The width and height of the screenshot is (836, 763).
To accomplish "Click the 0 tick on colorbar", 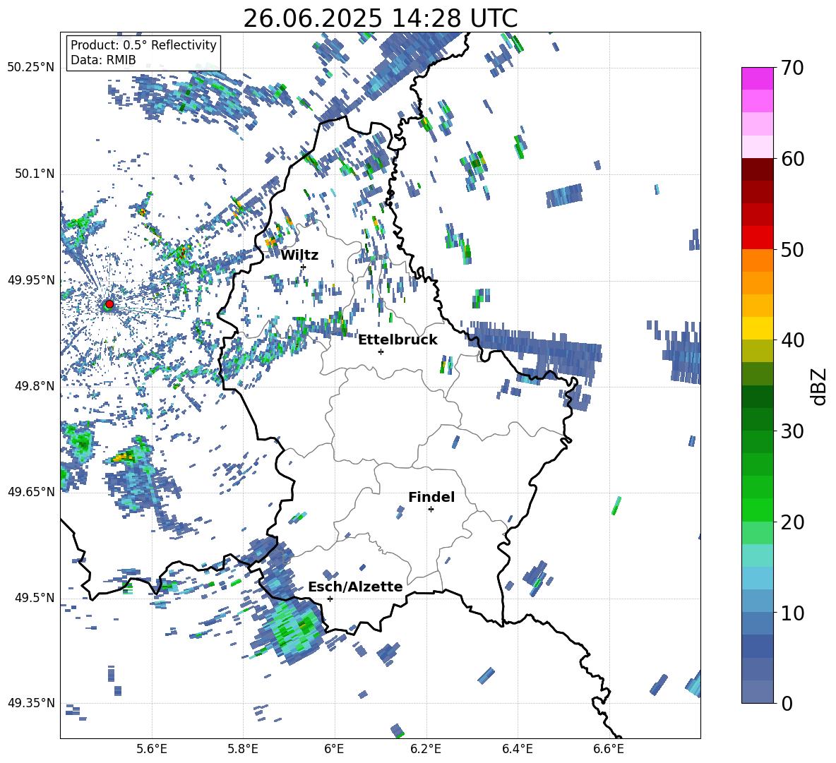I will (x=786, y=703).
